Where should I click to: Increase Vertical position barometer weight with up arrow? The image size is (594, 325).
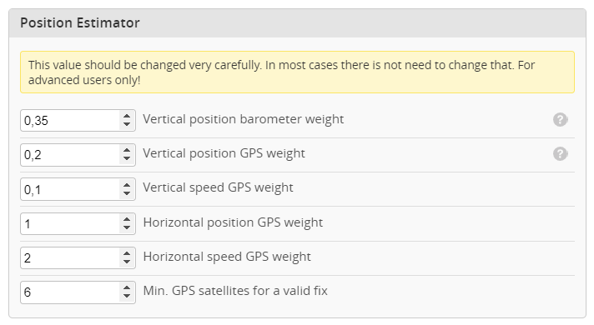pos(127,116)
